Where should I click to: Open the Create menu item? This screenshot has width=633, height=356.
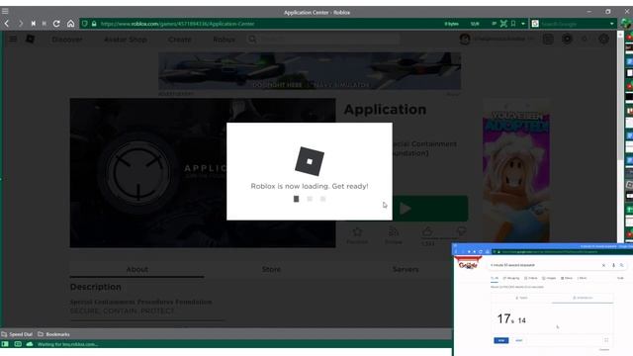point(180,40)
